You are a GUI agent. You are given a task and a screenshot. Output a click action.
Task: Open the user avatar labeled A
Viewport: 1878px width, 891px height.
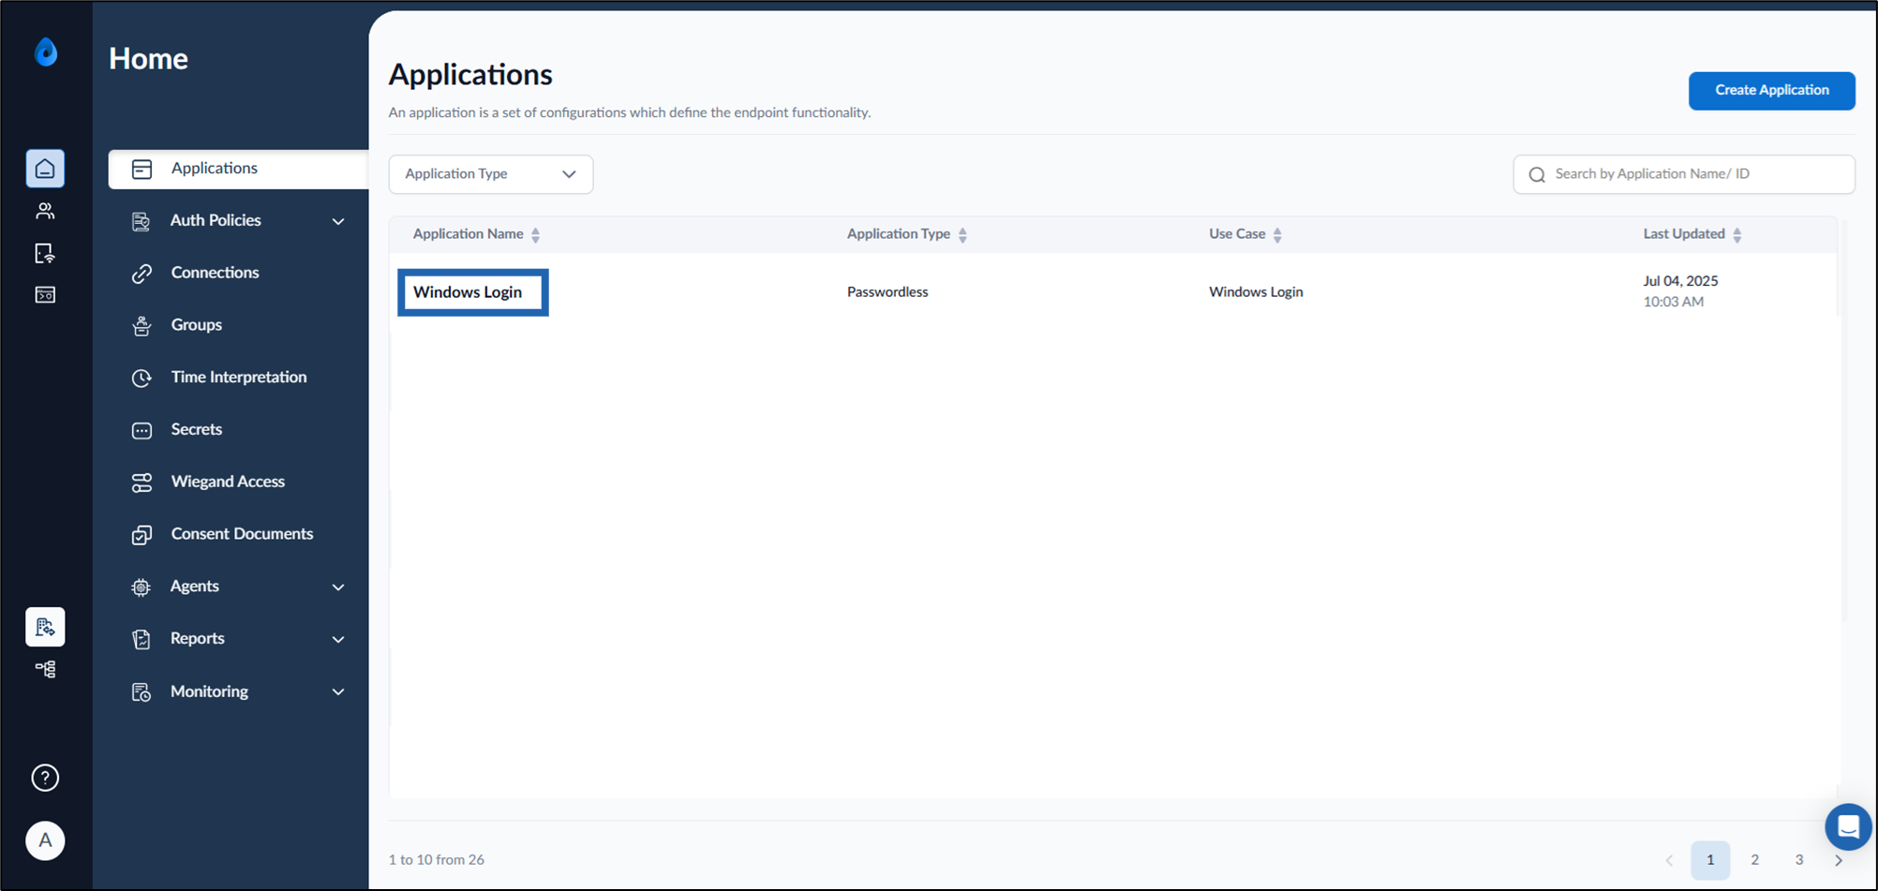click(x=45, y=840)
